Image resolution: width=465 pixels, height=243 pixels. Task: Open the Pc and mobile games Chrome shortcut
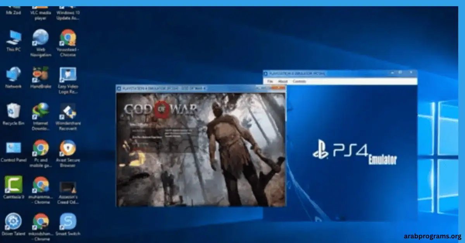pyautogui.click(x=41, y=154)
